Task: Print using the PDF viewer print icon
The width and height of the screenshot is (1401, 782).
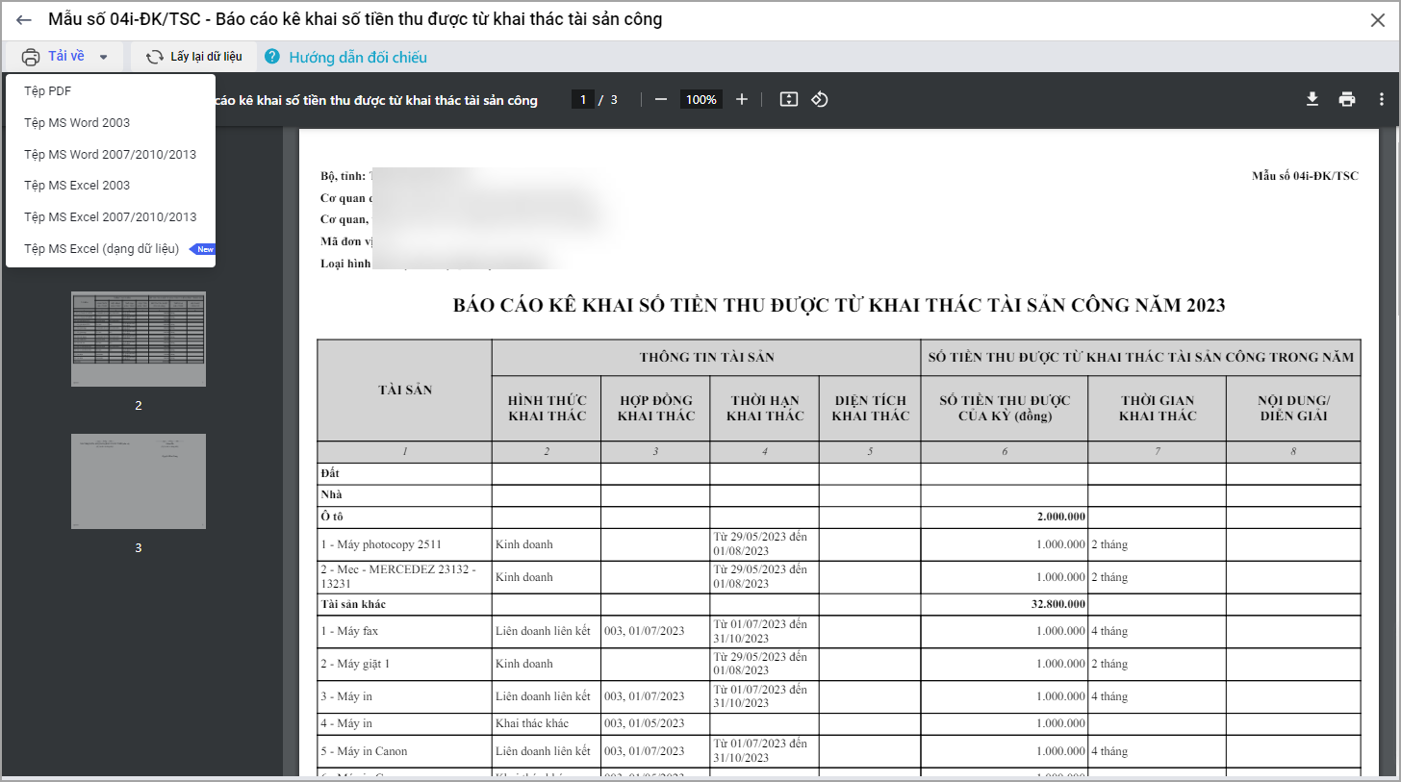Action: point(1346,100)
